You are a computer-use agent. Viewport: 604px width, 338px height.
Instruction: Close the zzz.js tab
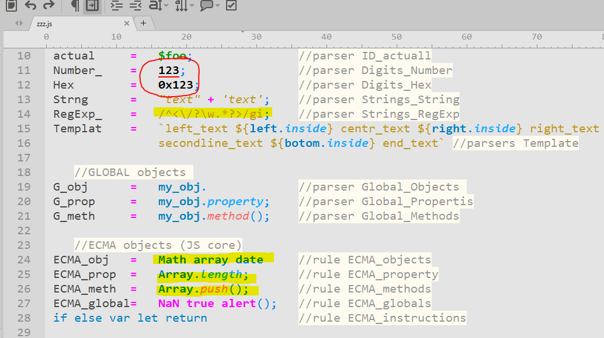[x=127, y=23]
